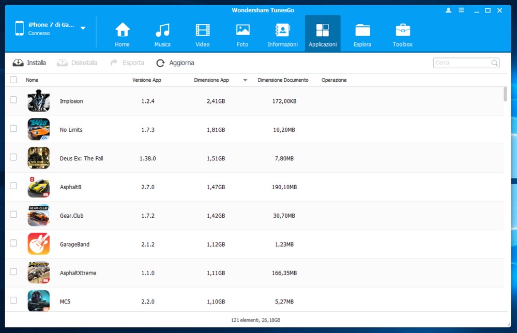This screenshot has width=517, height=333.
Task: Check the Deus Ex: The Fall checkbox
Action: coord(13,157)
